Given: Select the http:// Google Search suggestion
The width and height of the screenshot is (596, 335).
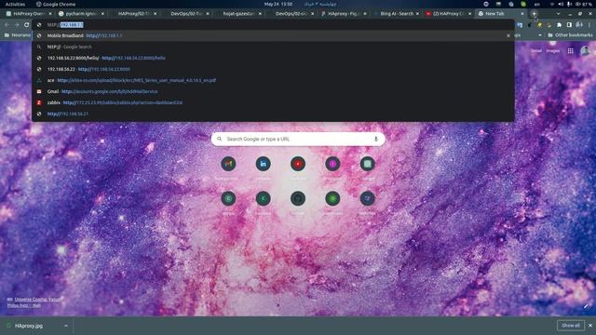Looking at the screenshot, I should [x=273, y=47].
